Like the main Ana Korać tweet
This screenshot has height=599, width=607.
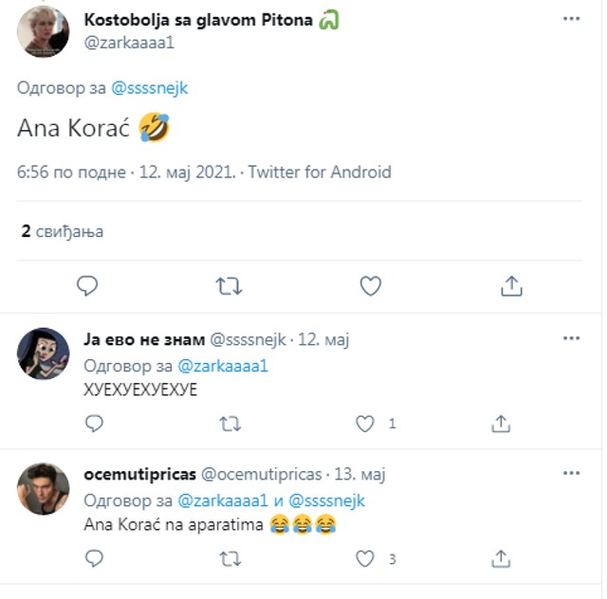(370, 285)
